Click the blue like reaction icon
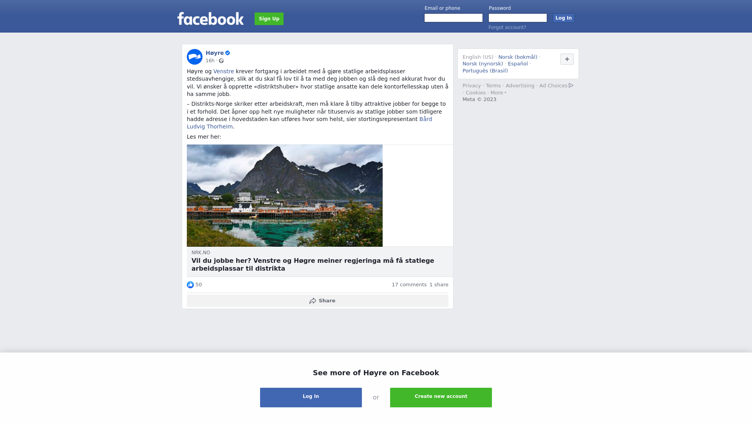This screenshot has height=423, width=752. tap(190, 285)
